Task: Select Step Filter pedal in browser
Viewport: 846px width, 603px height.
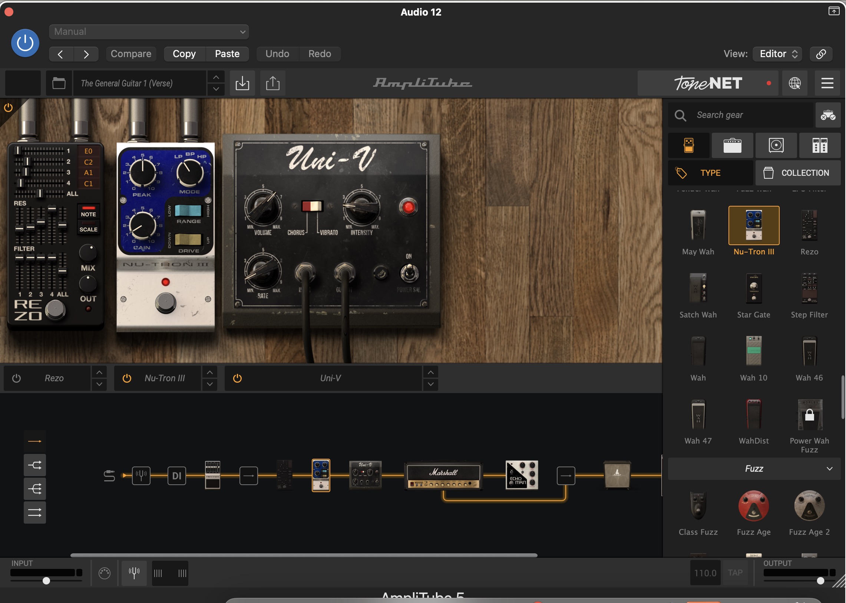Action: pos(809,289)
